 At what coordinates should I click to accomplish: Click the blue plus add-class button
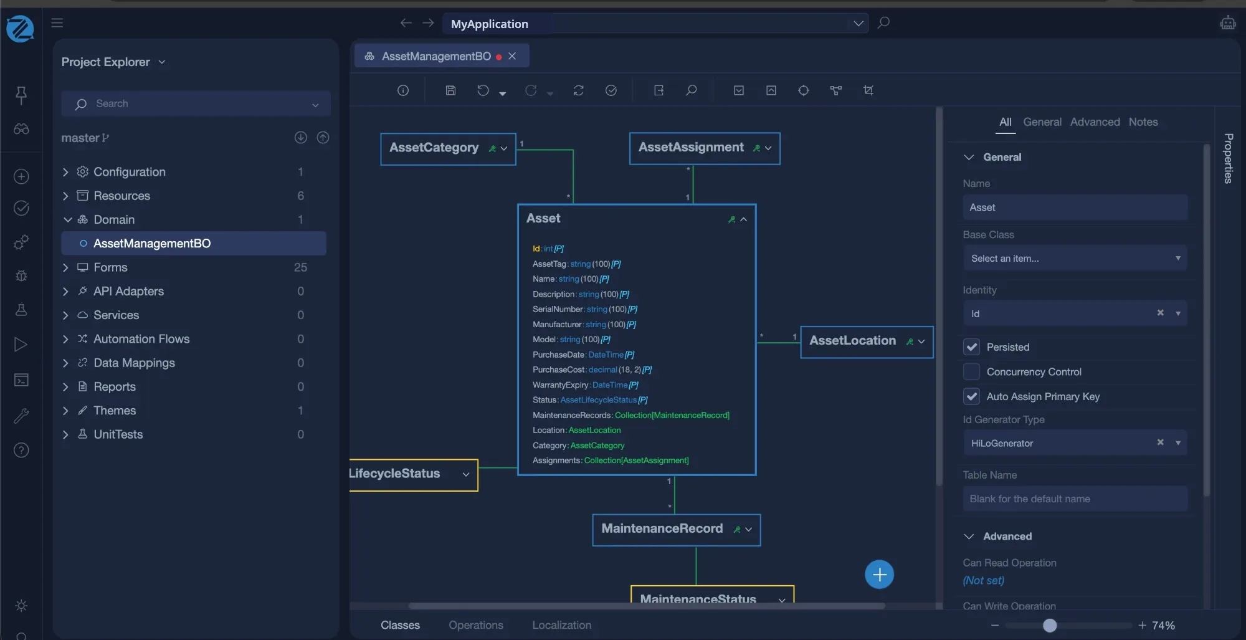pyautogui.click(x=879, y=575)
